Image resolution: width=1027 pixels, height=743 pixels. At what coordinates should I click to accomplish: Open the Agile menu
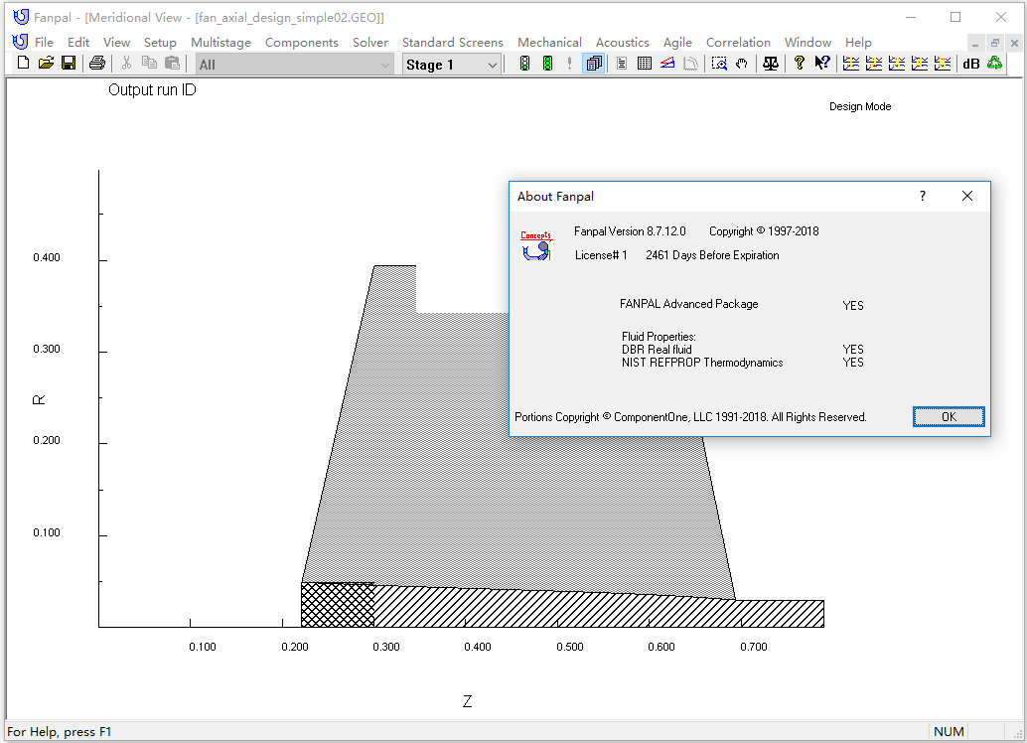(677, 42)
